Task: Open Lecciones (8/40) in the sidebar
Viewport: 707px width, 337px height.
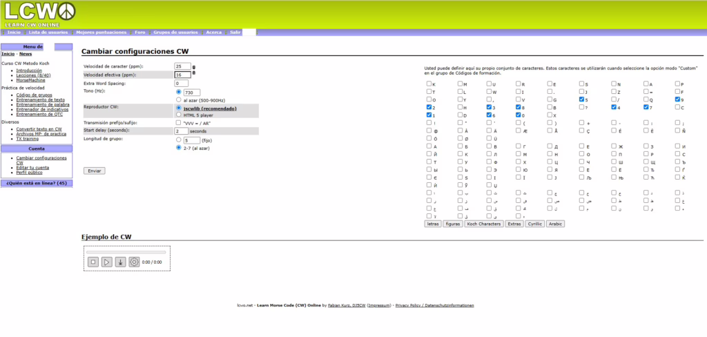Action: pyautogui.click(x=33, y=75)
